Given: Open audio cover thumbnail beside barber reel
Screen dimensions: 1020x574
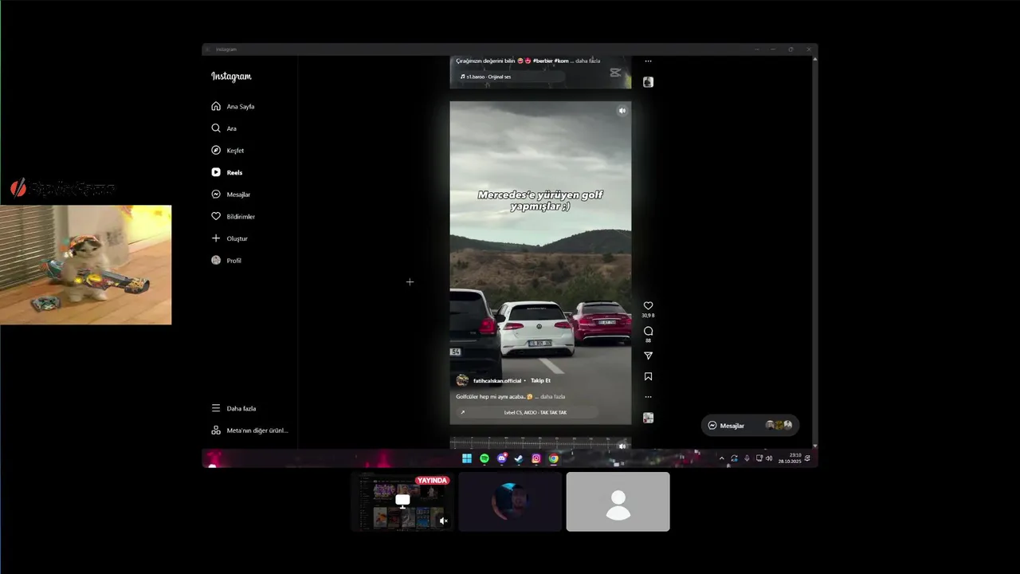Looking at the screenshot, I should click(x=648, y=82).
